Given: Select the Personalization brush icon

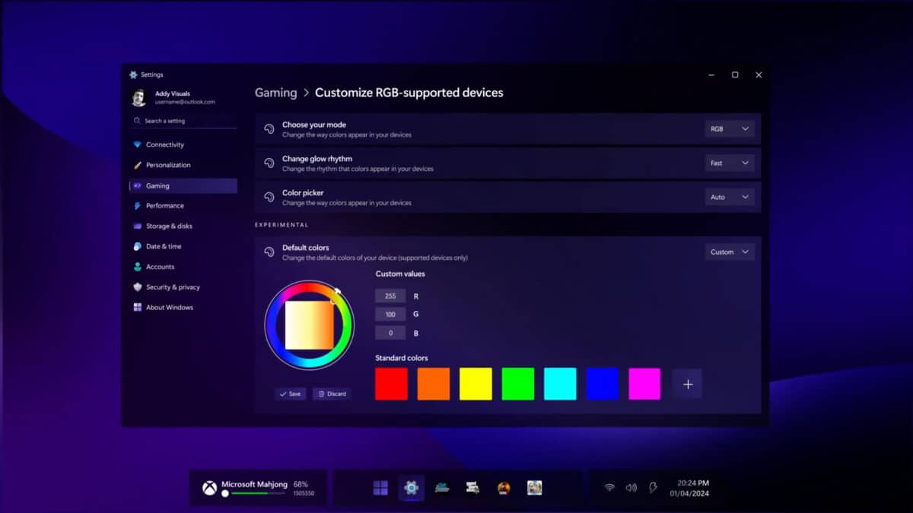Looking at the screenshot, I should tap(138, 165).
